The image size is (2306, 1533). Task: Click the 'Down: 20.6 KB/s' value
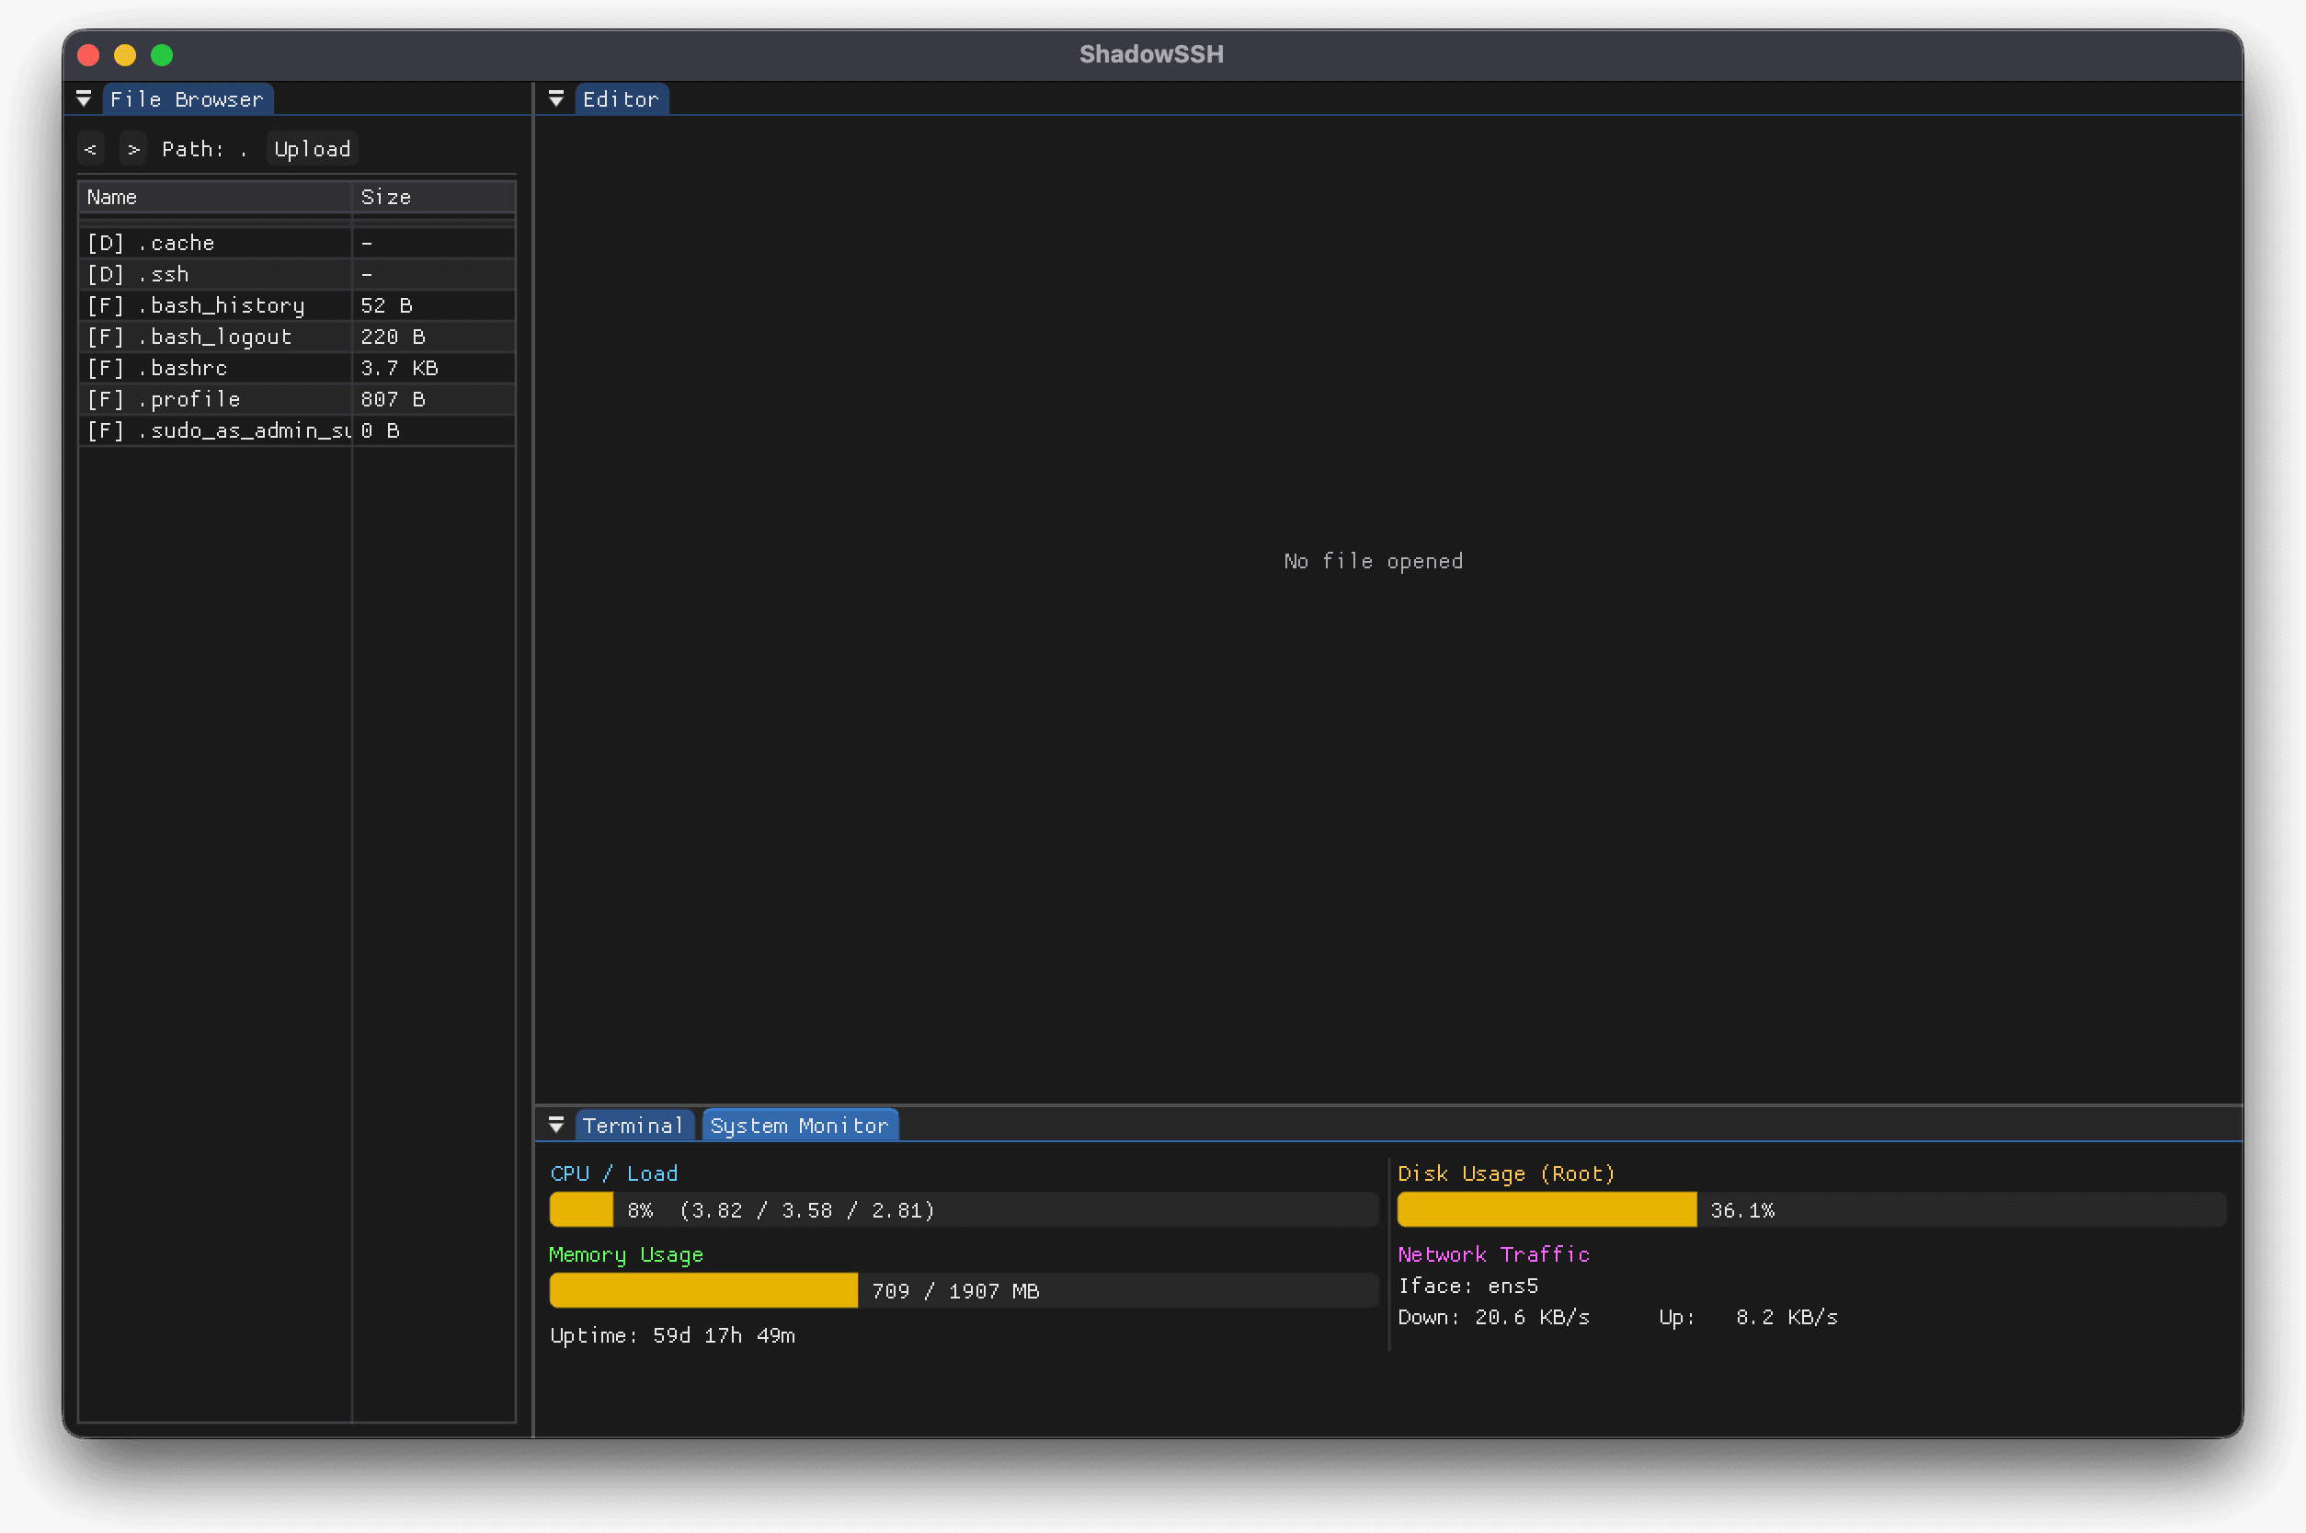tap(1494, 1317)
